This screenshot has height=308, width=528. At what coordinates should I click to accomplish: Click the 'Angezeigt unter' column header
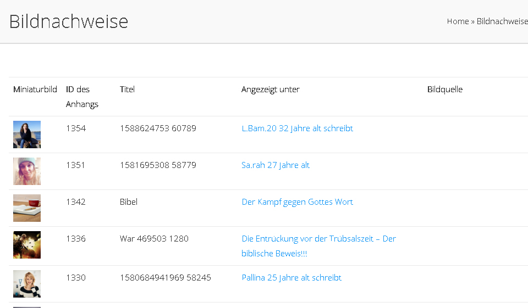(270, 89)
